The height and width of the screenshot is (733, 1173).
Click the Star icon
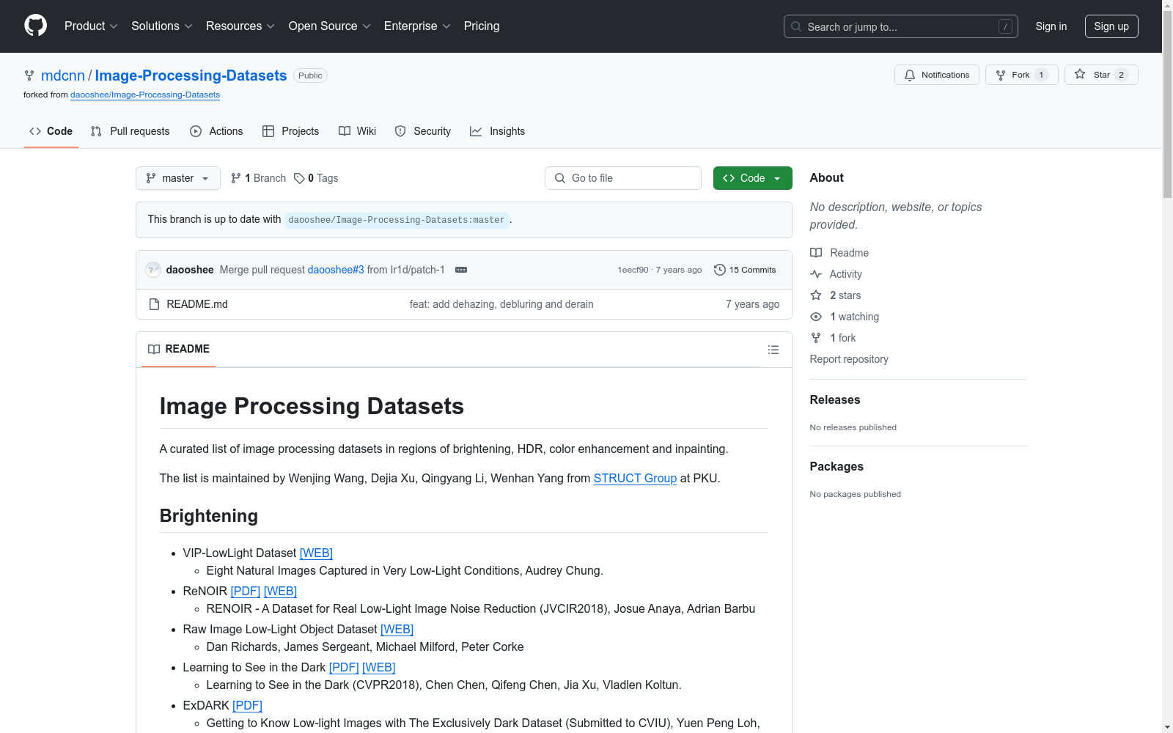click(1080, 74)
